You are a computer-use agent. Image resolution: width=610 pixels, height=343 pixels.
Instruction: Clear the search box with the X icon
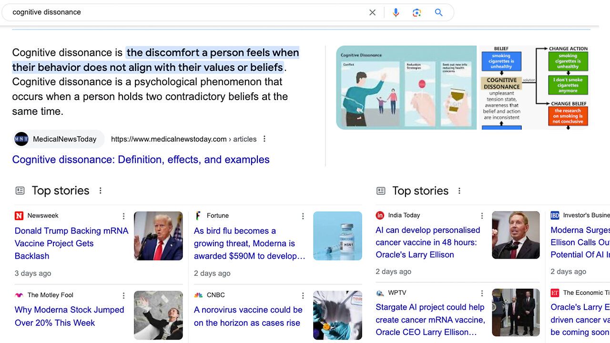point(373,12)
